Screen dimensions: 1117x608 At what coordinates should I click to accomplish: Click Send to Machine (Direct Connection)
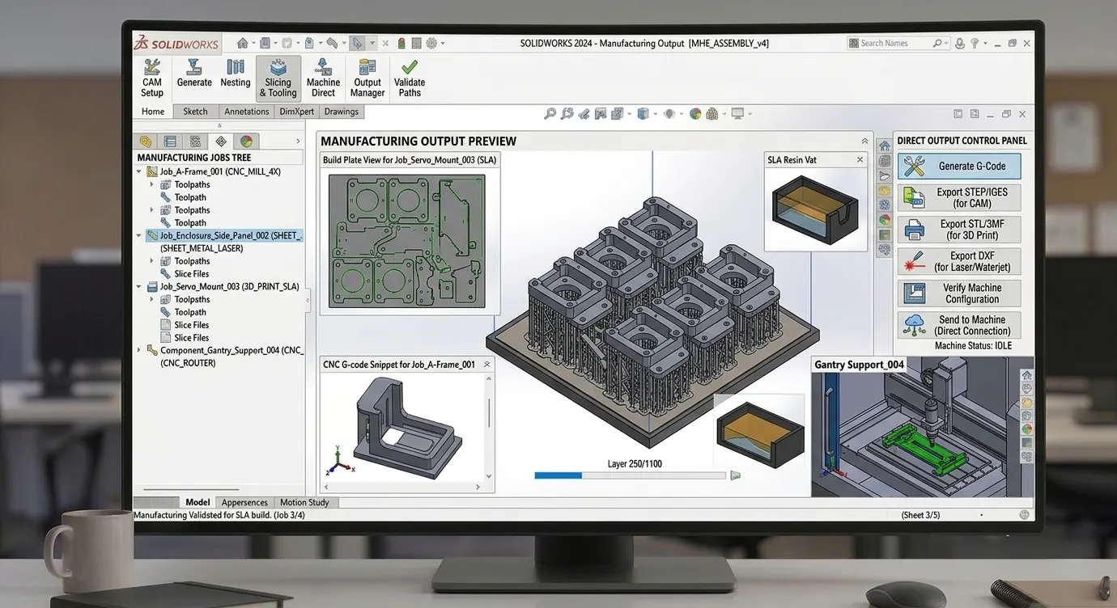[960, 325]
